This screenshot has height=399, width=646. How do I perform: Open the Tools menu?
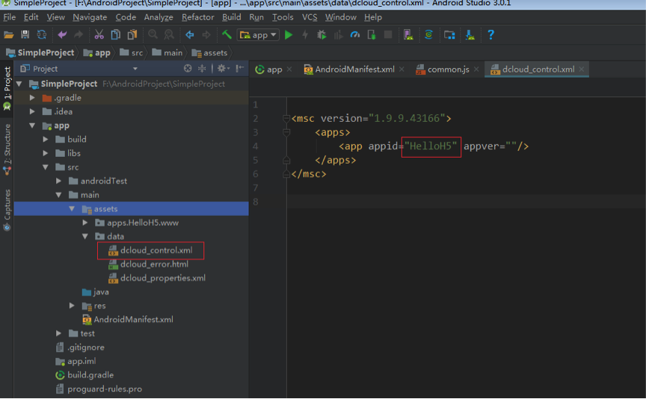click(283, 17)
